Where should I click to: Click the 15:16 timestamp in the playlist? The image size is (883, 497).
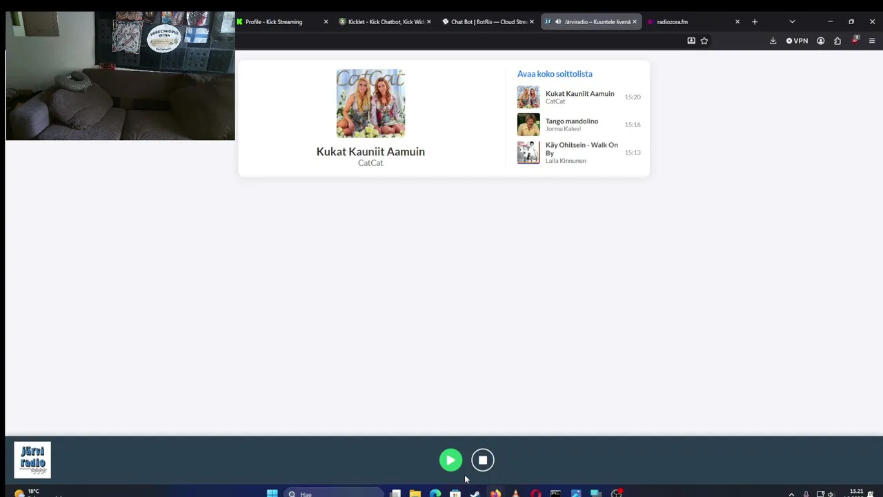pyautogui.click(x=633, y=125)
